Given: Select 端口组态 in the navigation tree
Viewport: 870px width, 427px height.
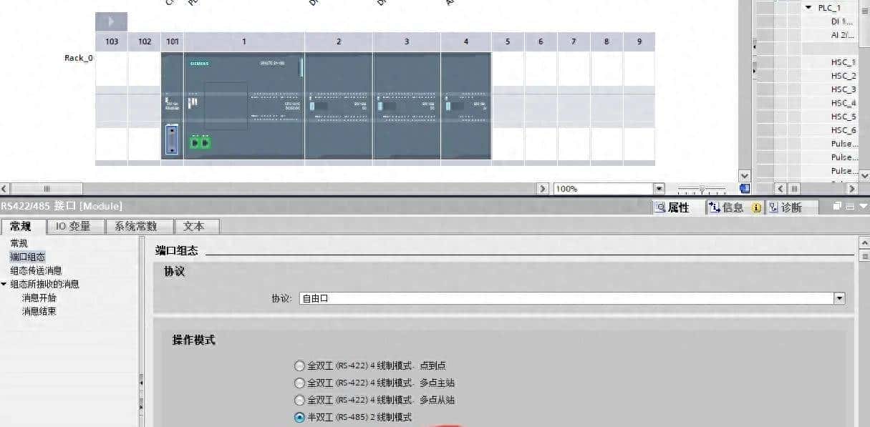Looking at the screenshot, I should [x=28, y=257].
